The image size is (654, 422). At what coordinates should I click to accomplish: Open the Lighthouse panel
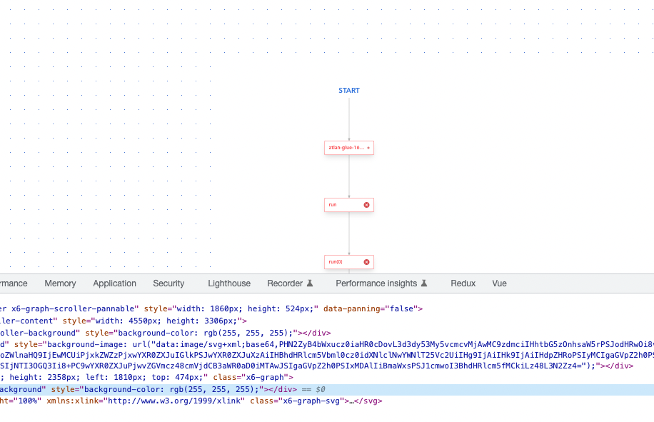tap(229, 283)
